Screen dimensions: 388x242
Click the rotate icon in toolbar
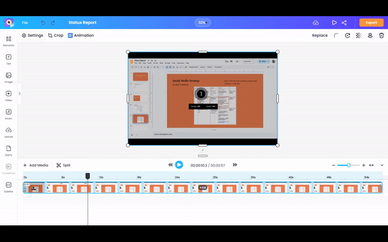[347, 35]
